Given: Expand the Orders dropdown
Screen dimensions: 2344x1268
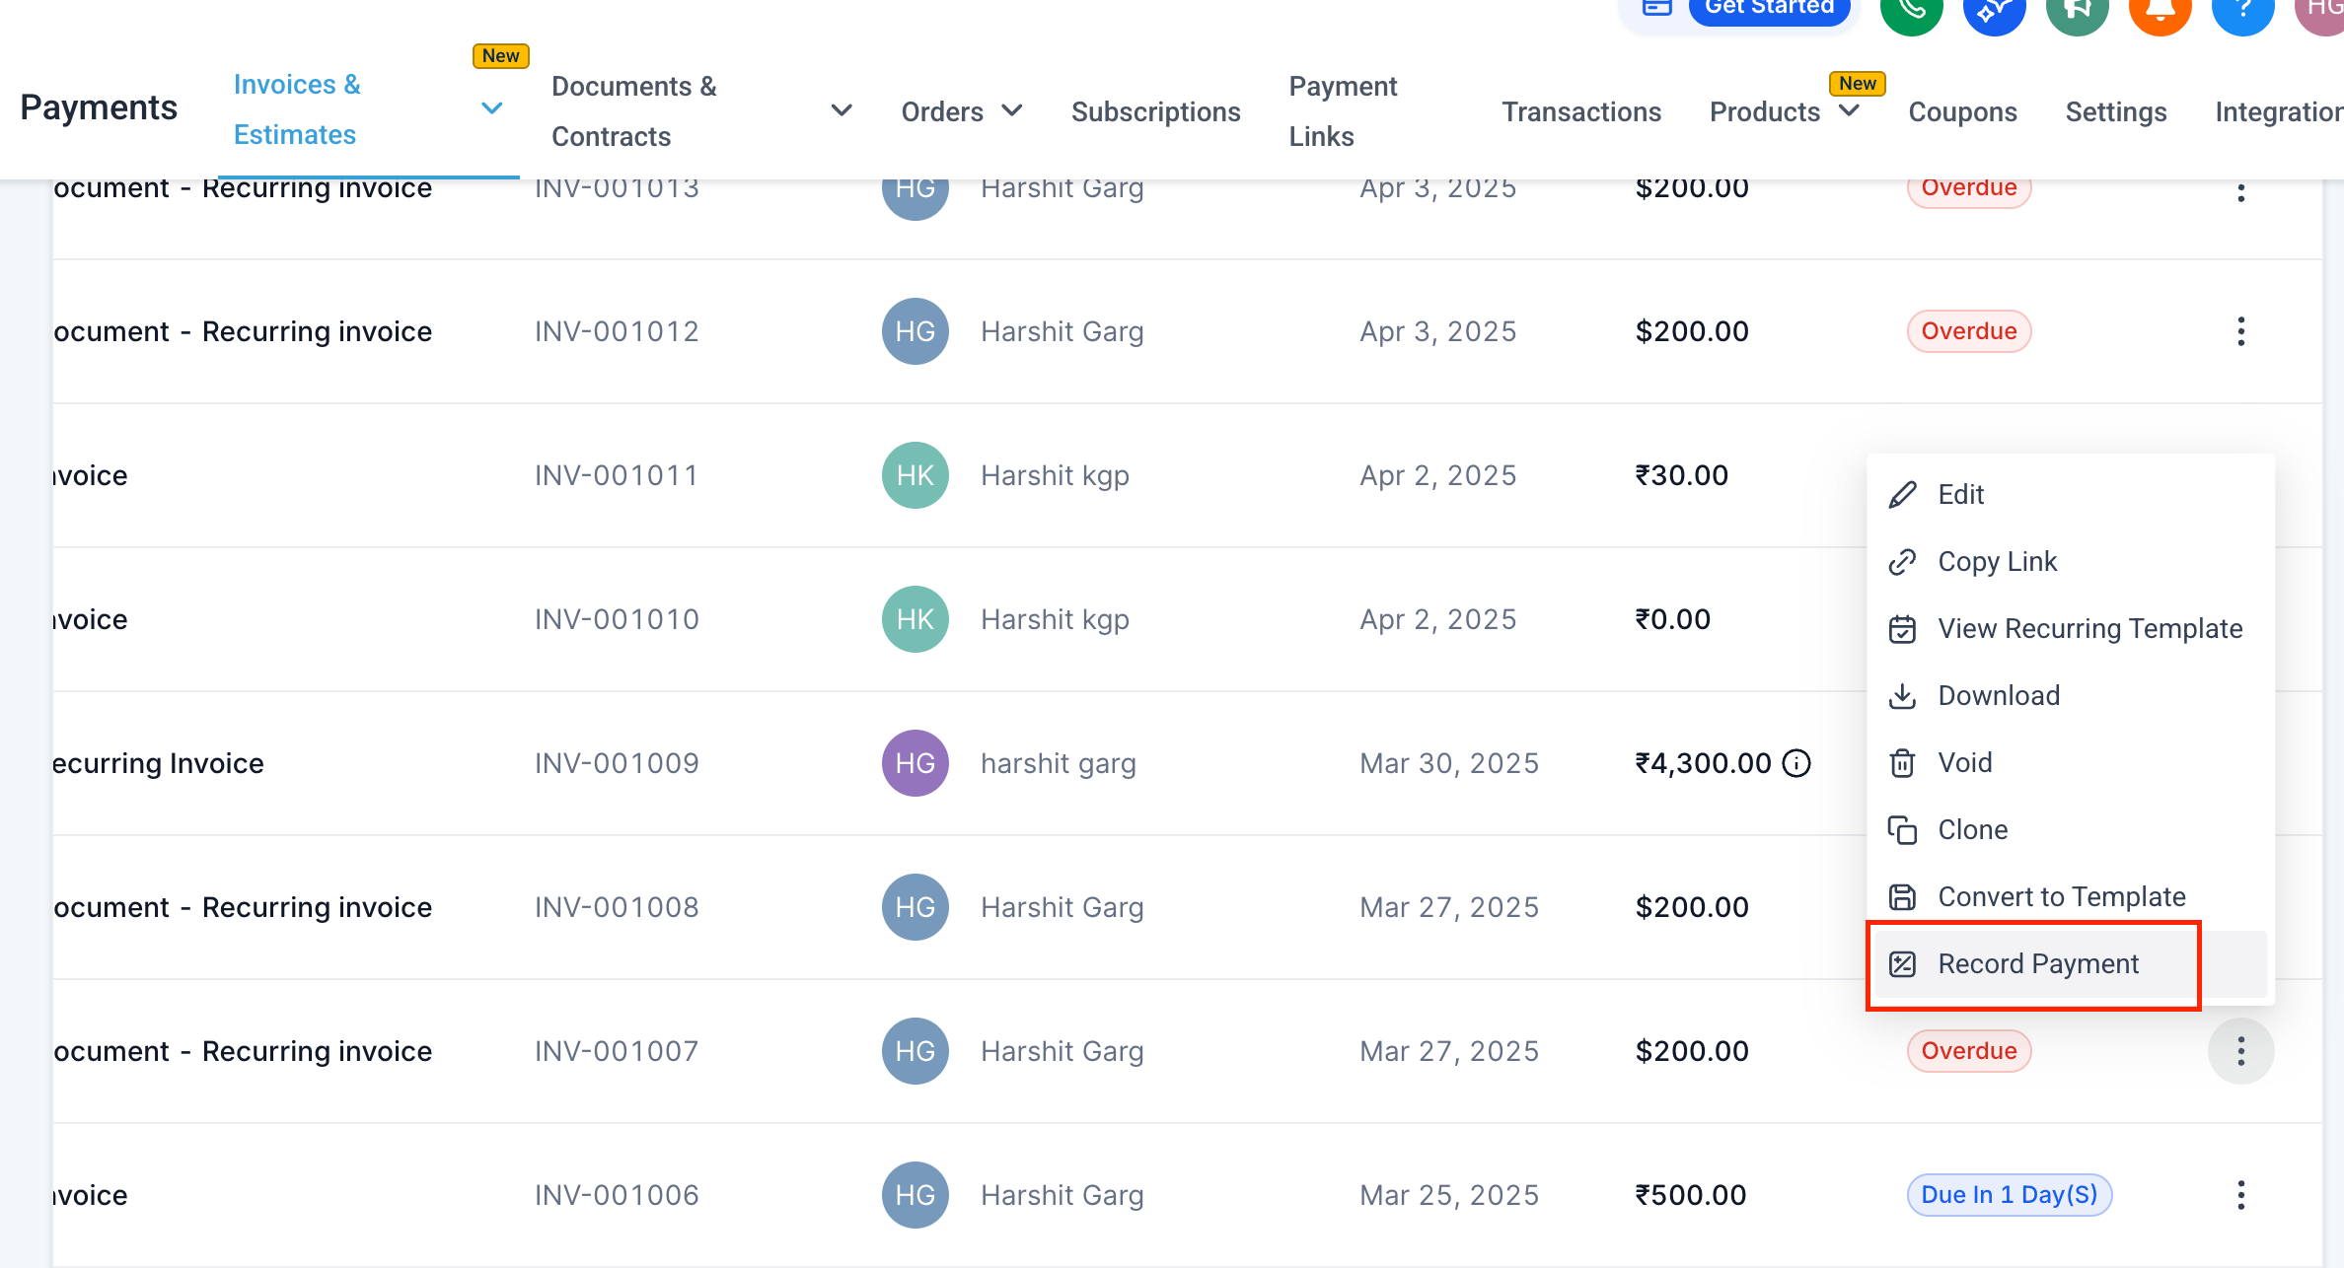Looking at the screenshot, I should click(x=1011, y=110).
